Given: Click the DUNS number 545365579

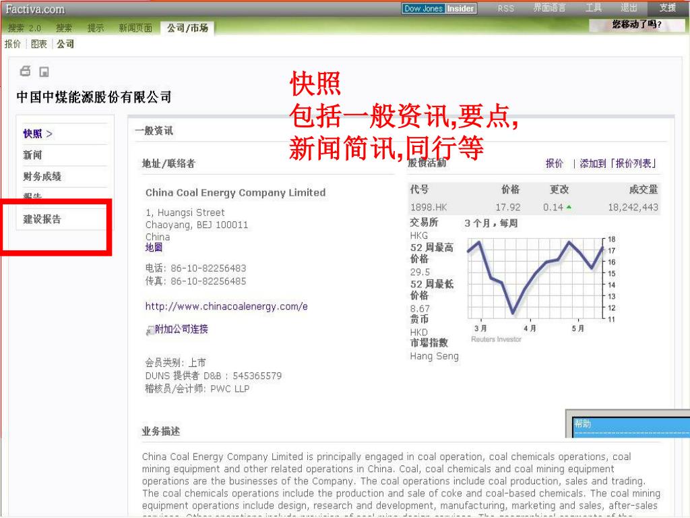Looking at the screenshot, I should 257,376.
